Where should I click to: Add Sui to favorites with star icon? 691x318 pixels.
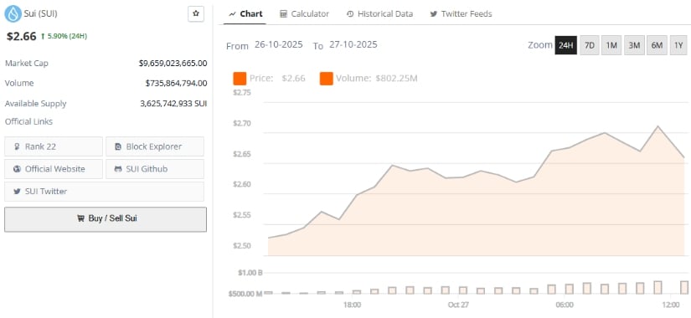point(196,13)
